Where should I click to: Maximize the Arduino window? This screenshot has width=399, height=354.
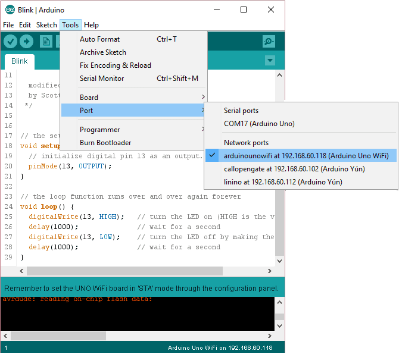coord(244,10)
